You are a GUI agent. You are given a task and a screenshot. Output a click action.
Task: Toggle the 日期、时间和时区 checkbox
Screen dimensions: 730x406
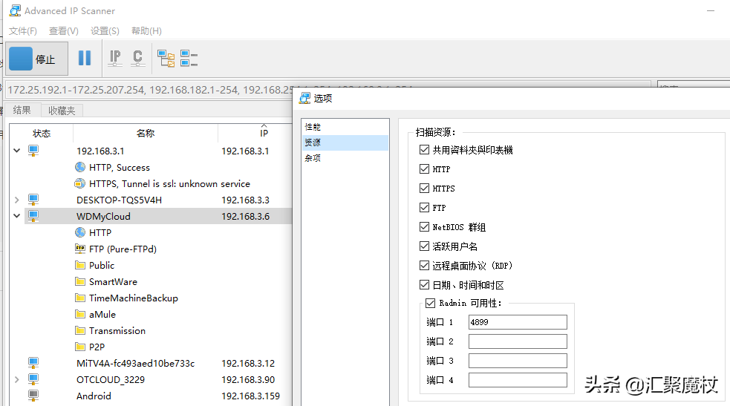[x=424, y=284]
